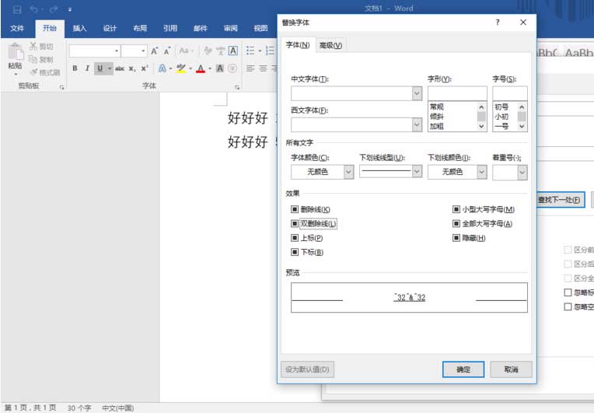Click the 取消 button

point(510,369)
